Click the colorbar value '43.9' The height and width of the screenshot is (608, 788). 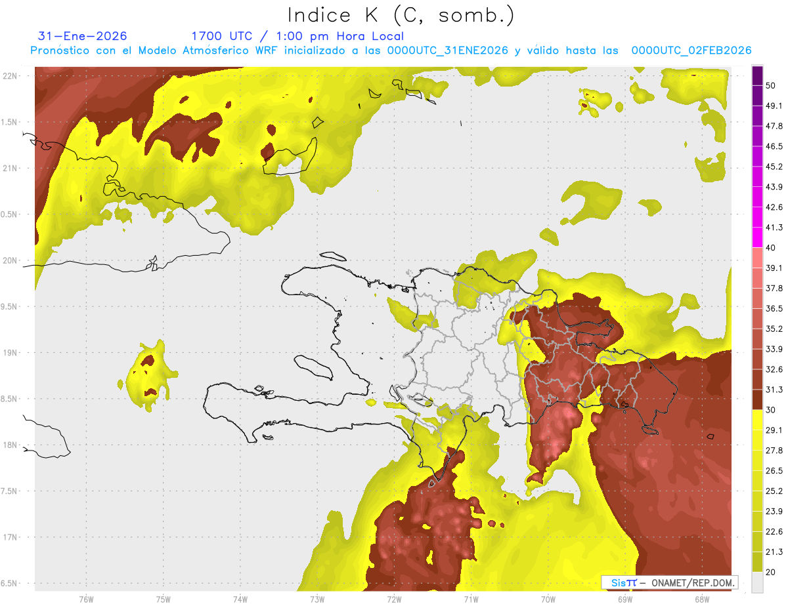point(774,187)
